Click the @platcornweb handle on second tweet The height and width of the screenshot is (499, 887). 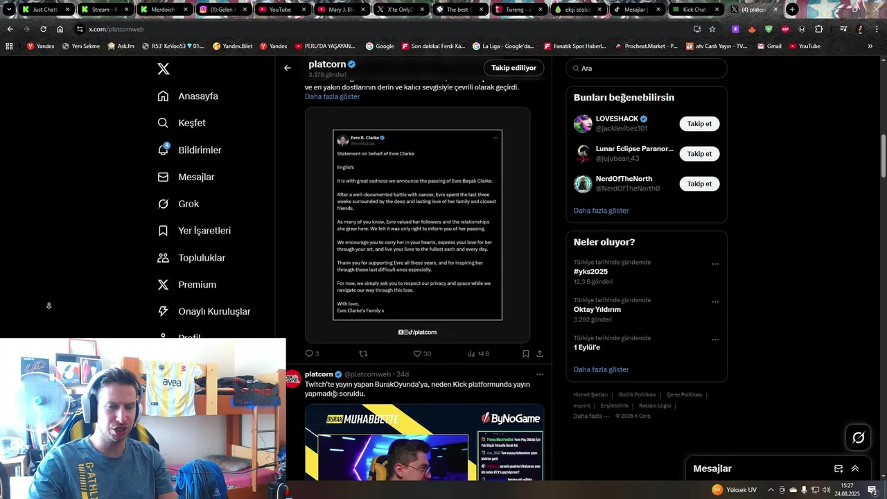click(x=367, y=374)
